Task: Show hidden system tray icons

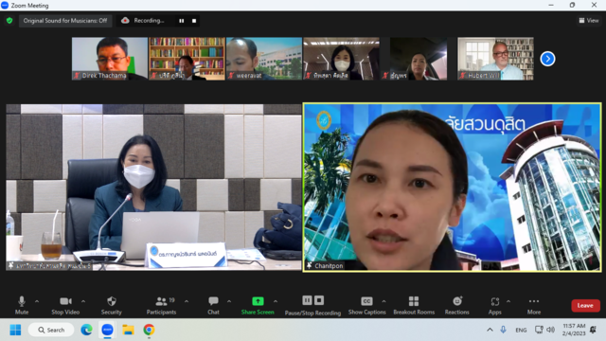Action: coord(490,330)
